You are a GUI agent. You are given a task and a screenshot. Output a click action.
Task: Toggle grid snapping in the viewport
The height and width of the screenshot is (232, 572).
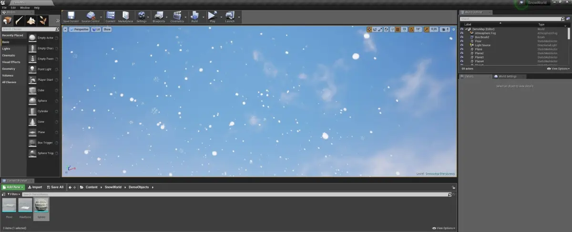398,29
